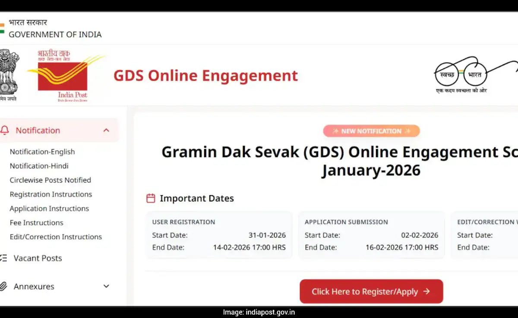The width and height of the screenshot is (518, 318).
Task: Expand the Annexures section chevron
Action: (x=106, y=287)
